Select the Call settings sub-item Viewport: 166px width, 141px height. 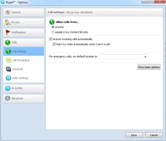[23, 51]
